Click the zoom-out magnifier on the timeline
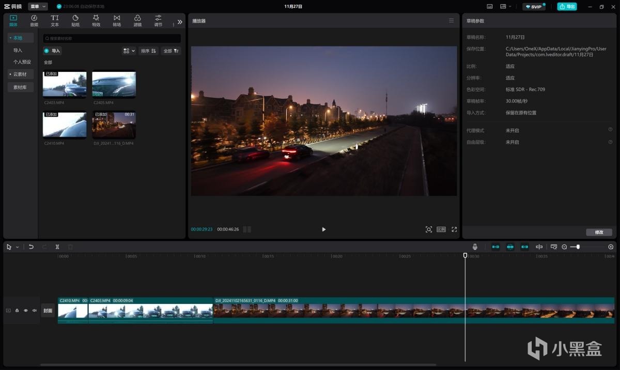This screenshot has width=620, height=370. click(x=564, y=247)
